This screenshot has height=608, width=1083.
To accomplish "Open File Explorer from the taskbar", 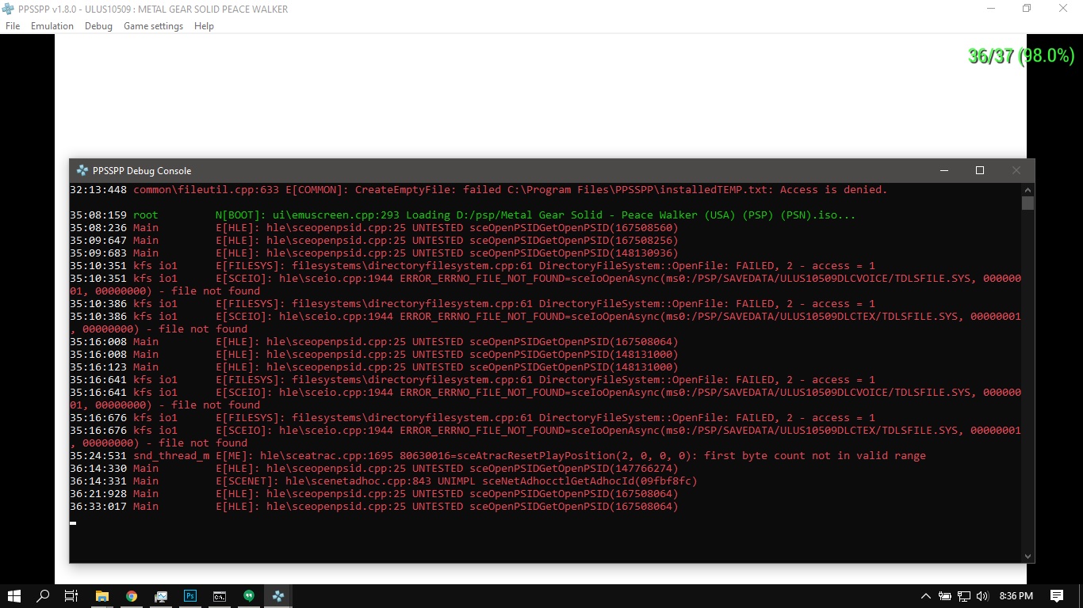I will click(x=102, y=596).
